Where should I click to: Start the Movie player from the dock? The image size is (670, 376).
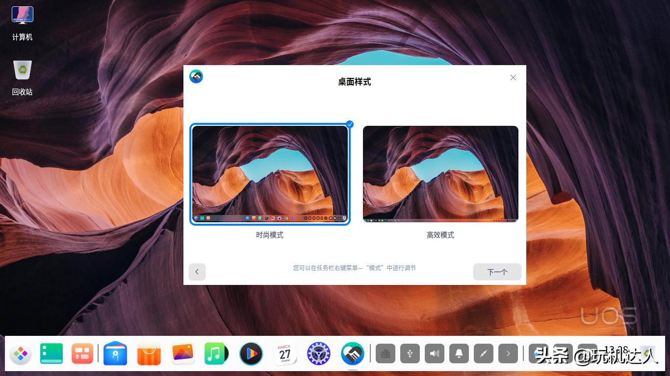(x=251, y=353)
